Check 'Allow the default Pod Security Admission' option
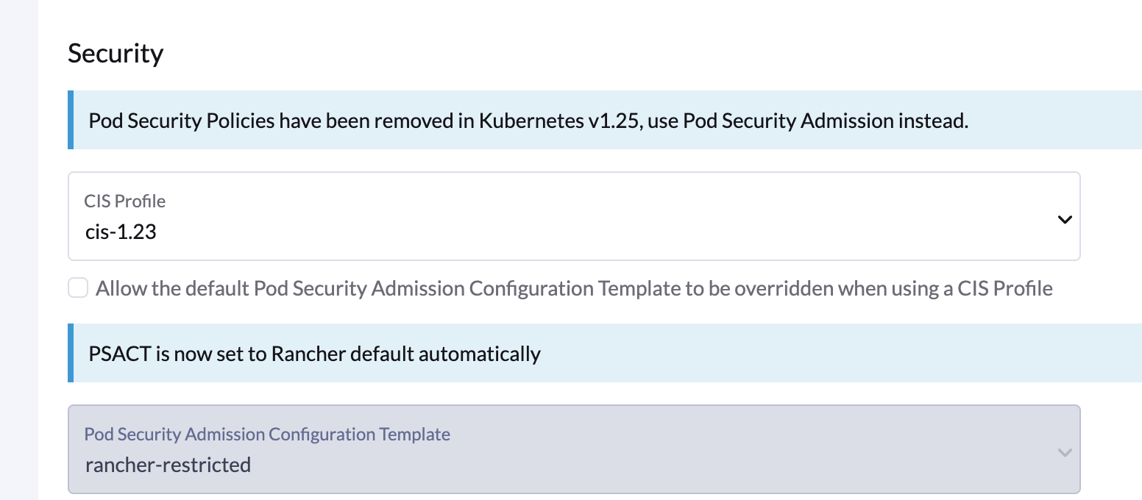Screen dimensions: 1142x500 (x=77, y=287)
